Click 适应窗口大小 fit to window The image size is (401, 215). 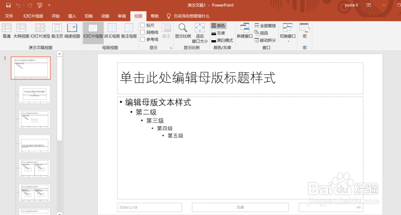(x=200, y=33)
